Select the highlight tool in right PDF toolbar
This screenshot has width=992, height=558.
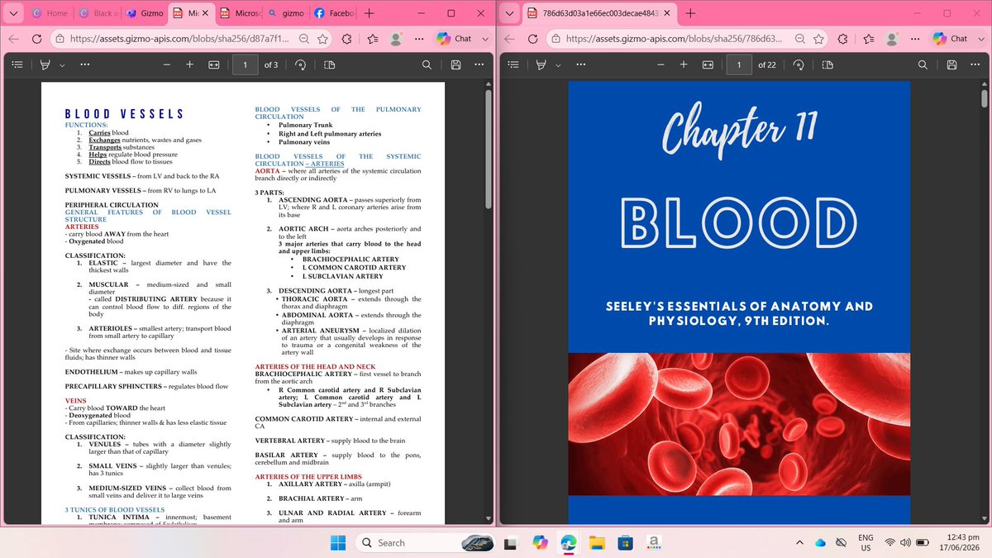(541, 64)
